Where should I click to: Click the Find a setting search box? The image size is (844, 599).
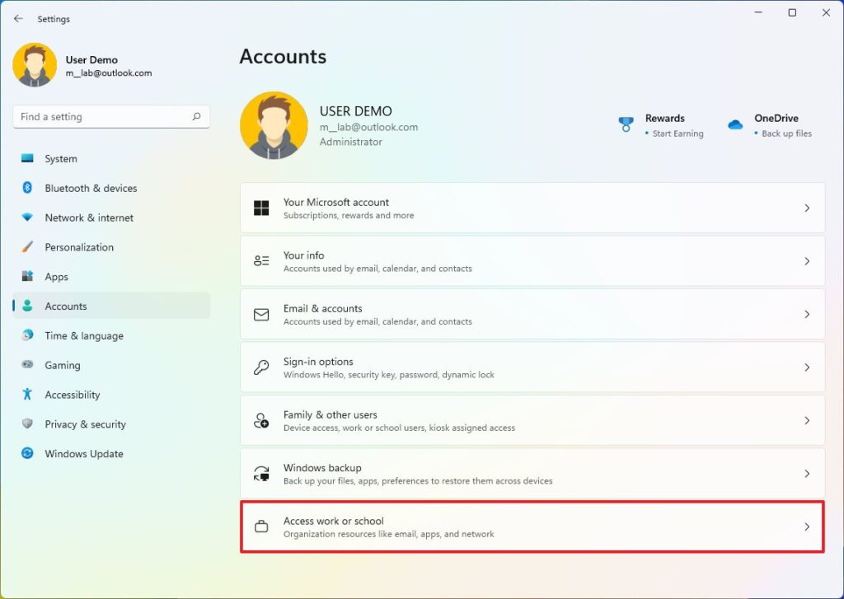point(110,116)
